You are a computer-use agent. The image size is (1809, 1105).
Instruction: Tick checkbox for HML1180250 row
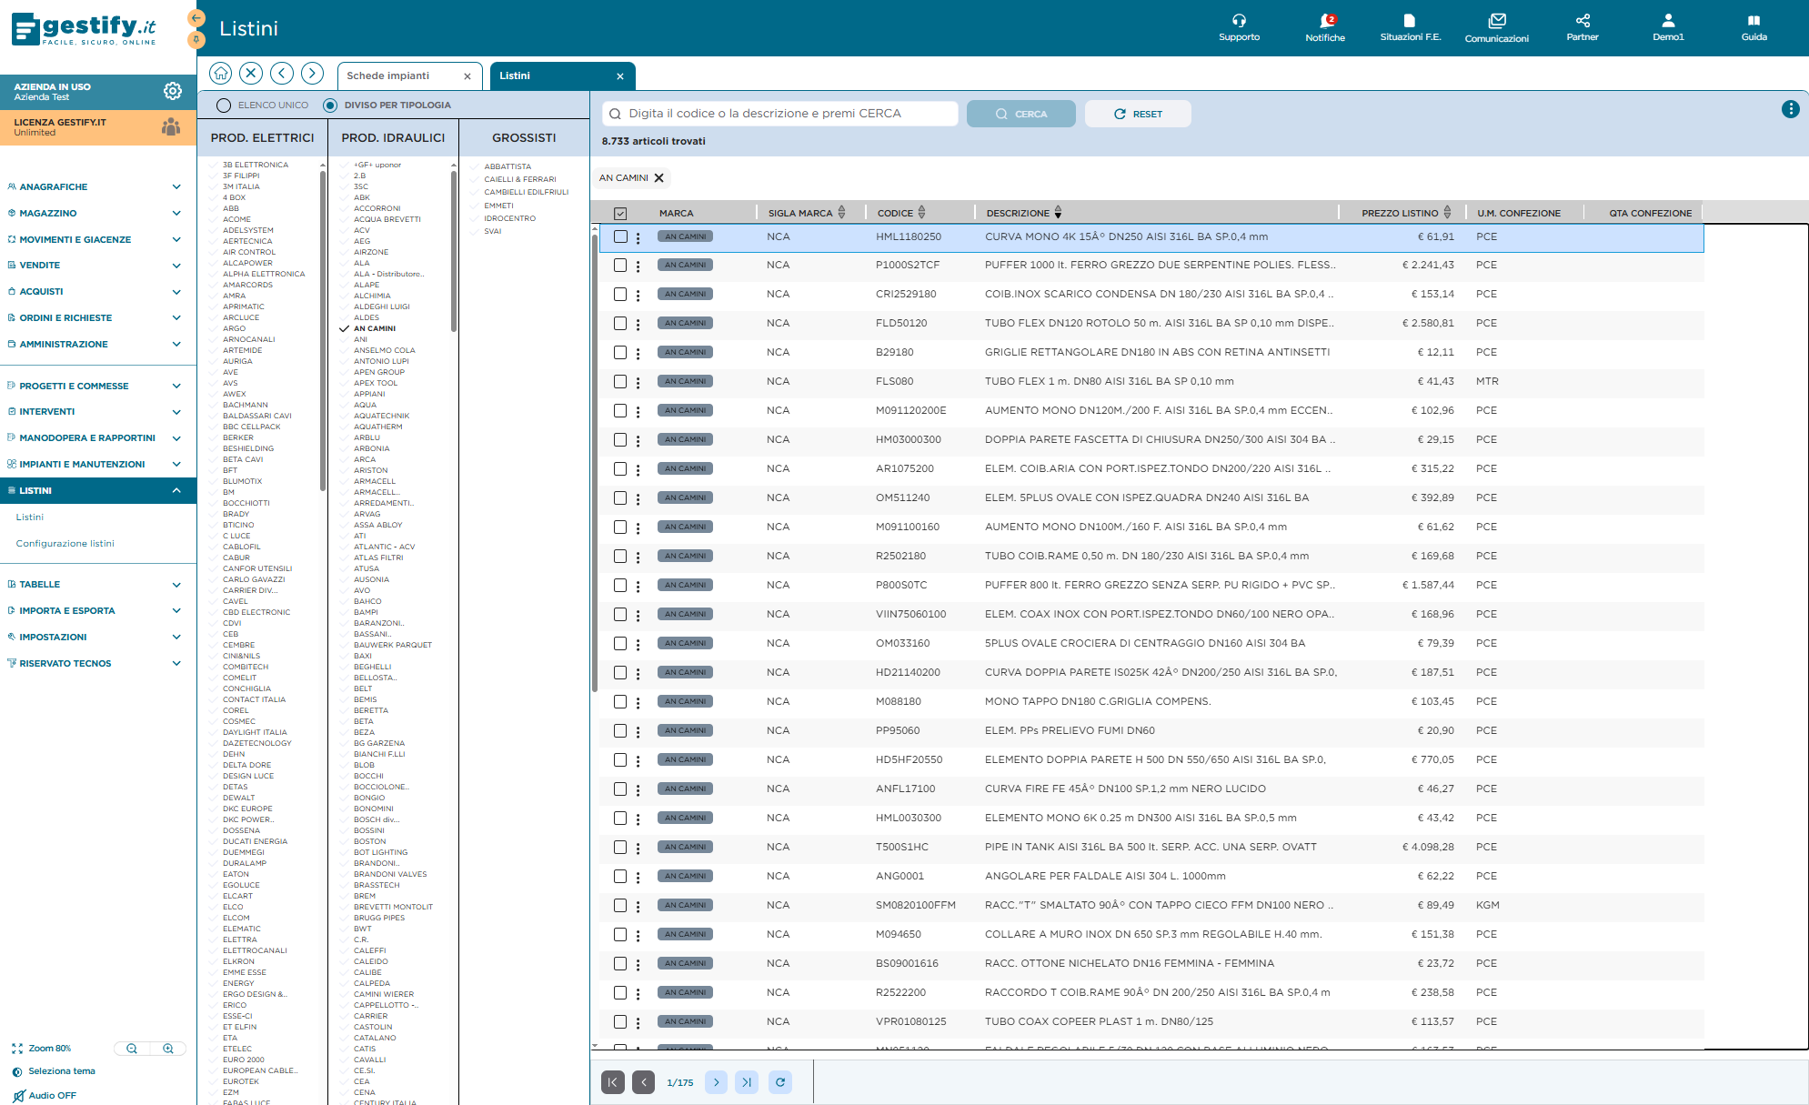620,236
